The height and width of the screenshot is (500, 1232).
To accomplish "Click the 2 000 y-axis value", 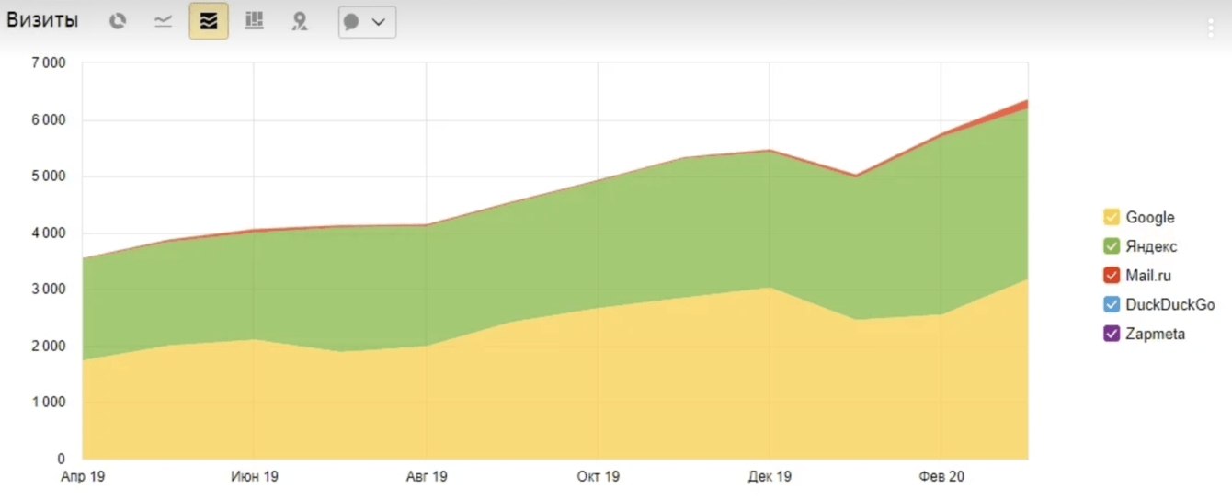I will click(48, 347).
